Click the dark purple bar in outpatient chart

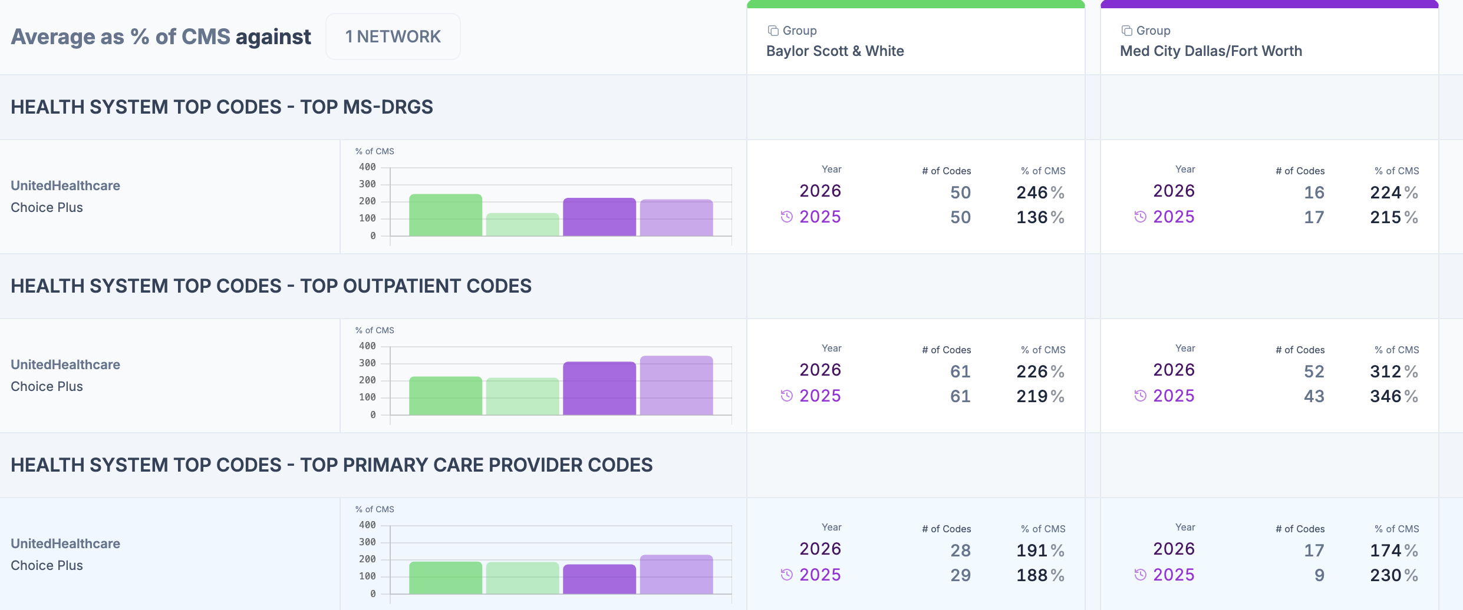click(x=599, y=389)
